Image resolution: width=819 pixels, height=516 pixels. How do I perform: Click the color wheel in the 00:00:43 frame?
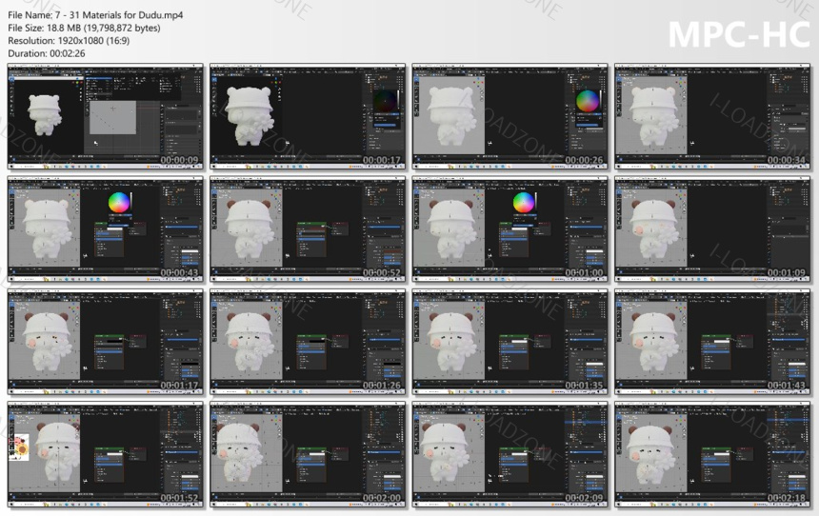tap(120, 204)
